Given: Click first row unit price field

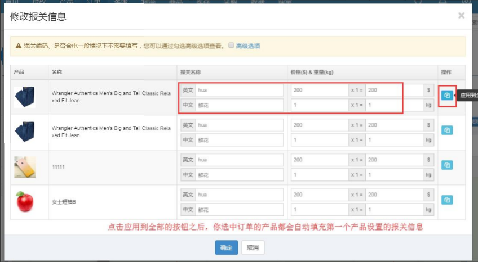Looking at the screenshot, I should point(319,90).
